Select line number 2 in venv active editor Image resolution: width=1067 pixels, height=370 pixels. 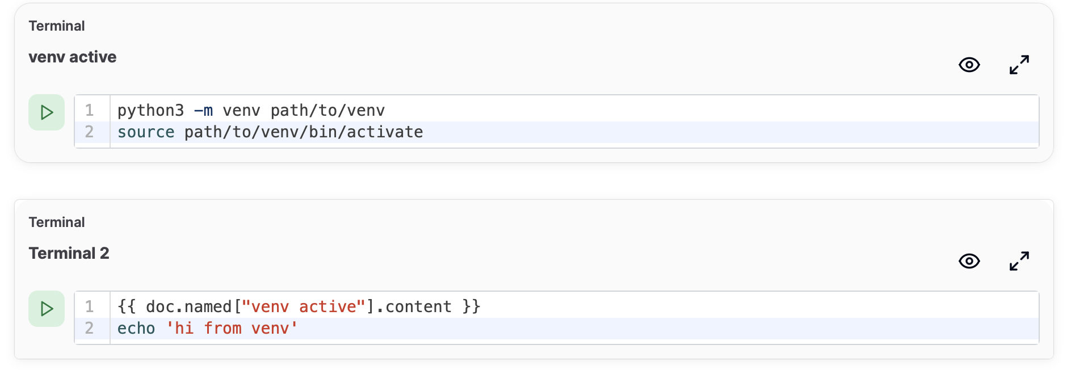pyautogui.click(x=89, y=132)
